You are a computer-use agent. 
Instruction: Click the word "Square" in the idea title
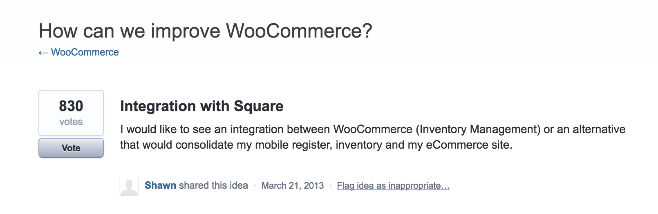pyautogui.click(x=259, y=106)
